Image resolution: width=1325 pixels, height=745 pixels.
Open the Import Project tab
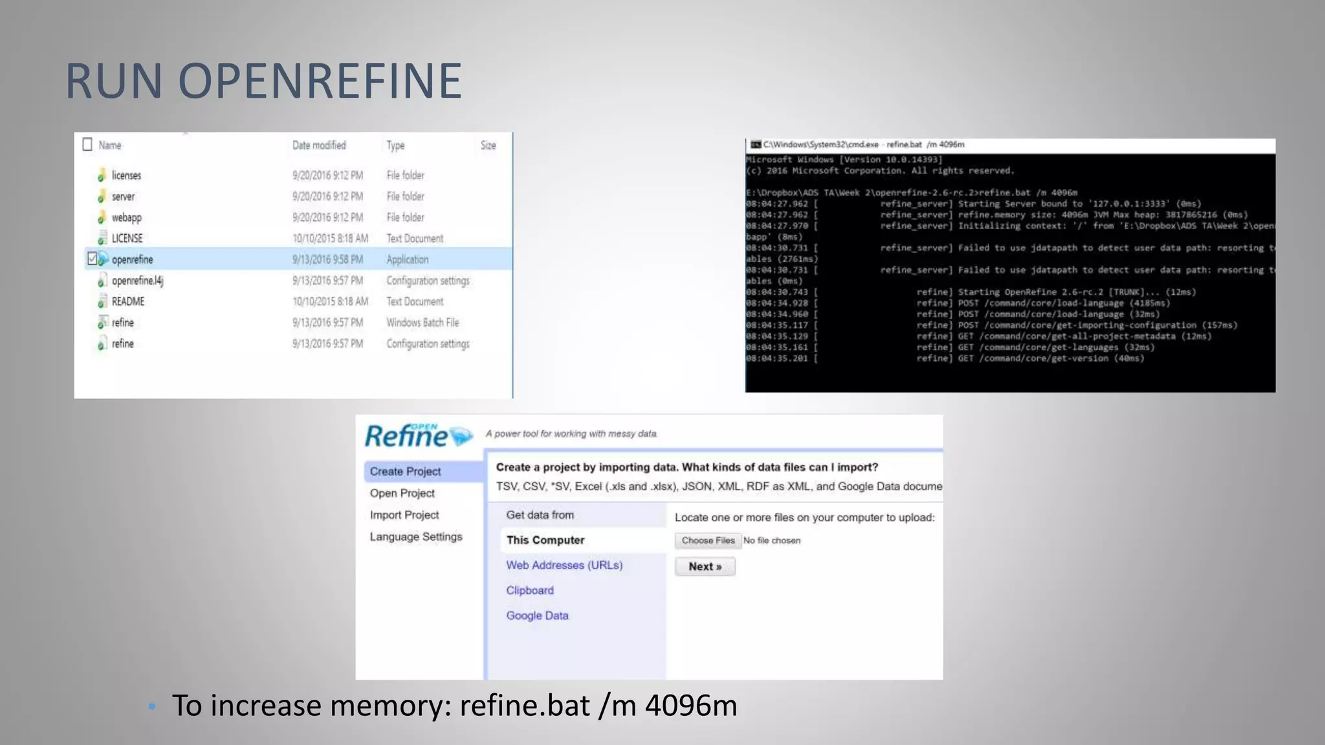[x=404, y=515]
